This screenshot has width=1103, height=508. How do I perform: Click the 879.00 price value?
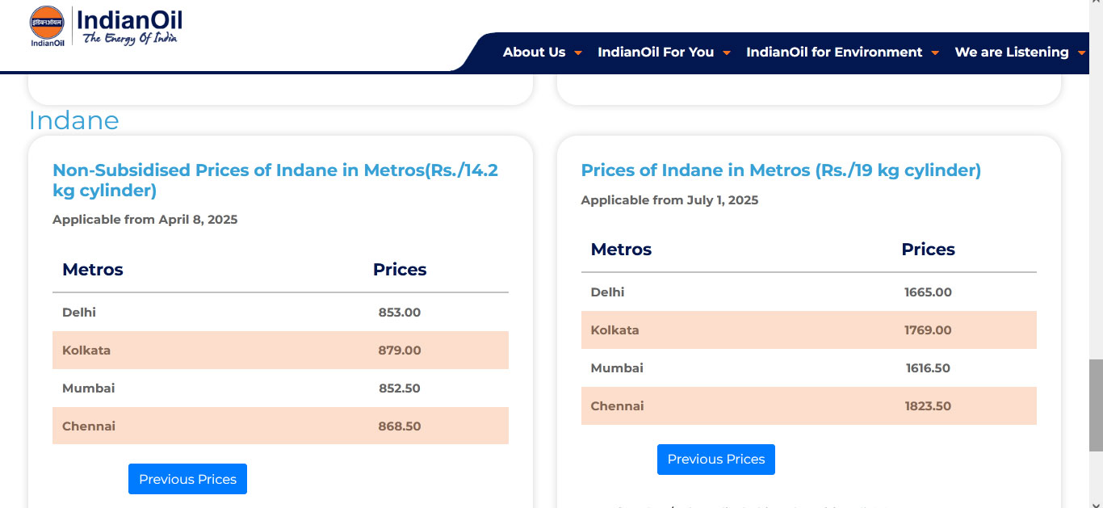click(x=400, y=351)
